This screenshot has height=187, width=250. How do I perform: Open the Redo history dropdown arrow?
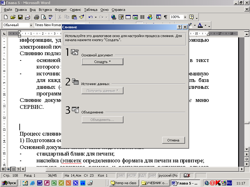tap(106, 17)
